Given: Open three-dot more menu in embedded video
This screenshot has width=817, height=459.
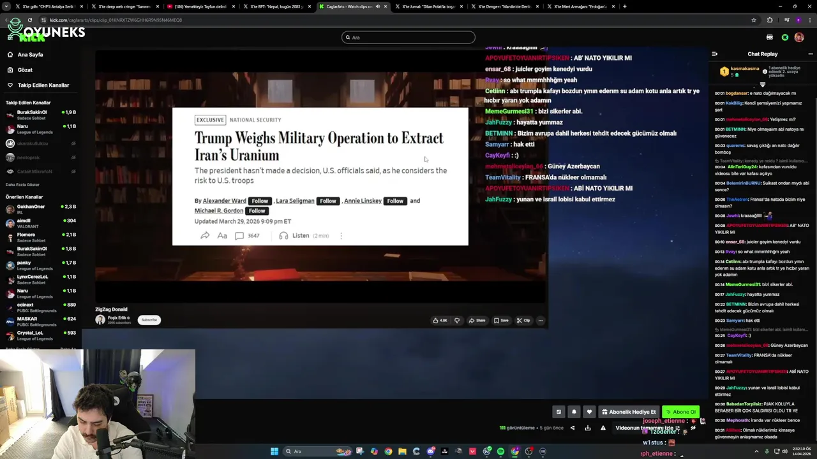Looking at the screenshot, I should point(541,321).
